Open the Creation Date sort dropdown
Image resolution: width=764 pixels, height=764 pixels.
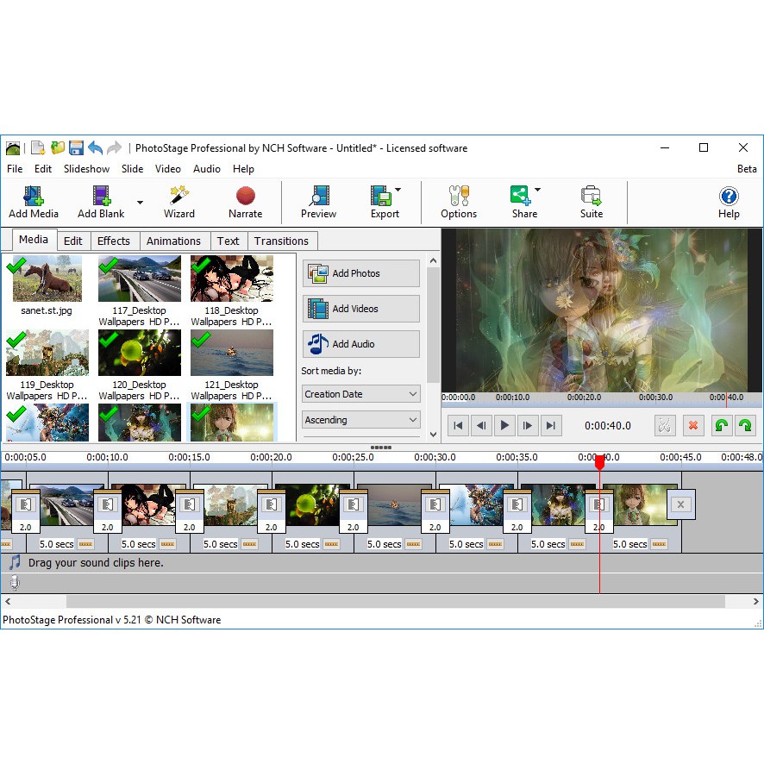360,394
